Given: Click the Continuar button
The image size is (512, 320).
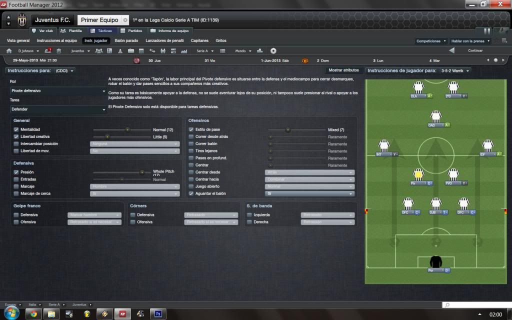Looking at the screenshot, I should click(475, 50).
